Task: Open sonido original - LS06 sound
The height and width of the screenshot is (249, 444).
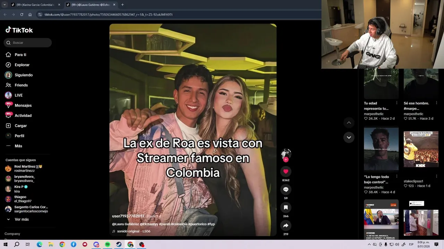Action: point(131,231)
